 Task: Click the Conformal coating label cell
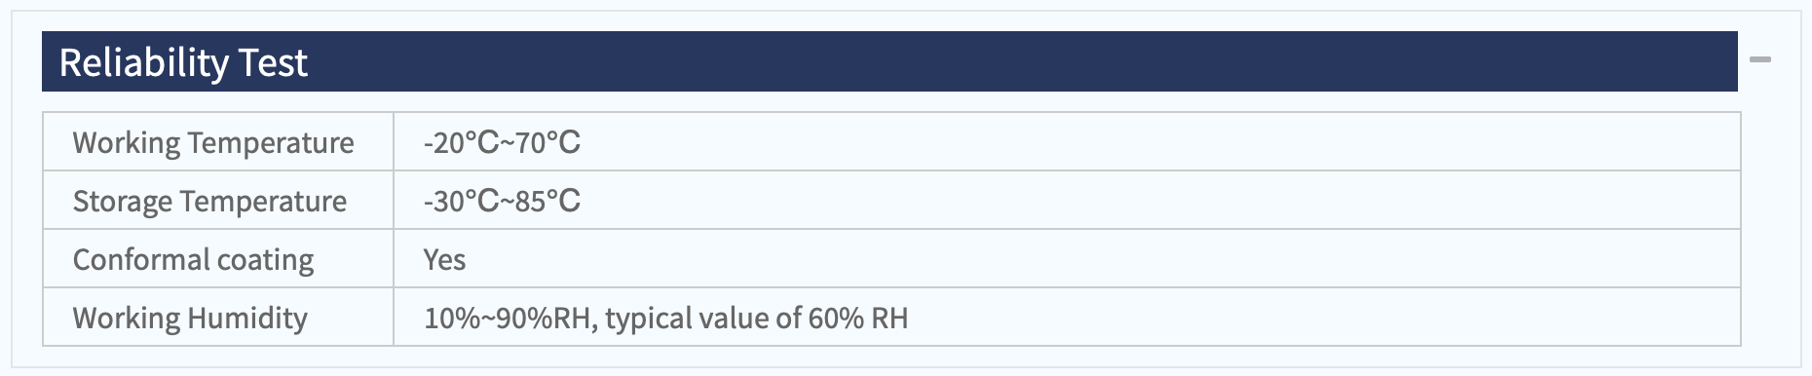[x=218, y=259]
